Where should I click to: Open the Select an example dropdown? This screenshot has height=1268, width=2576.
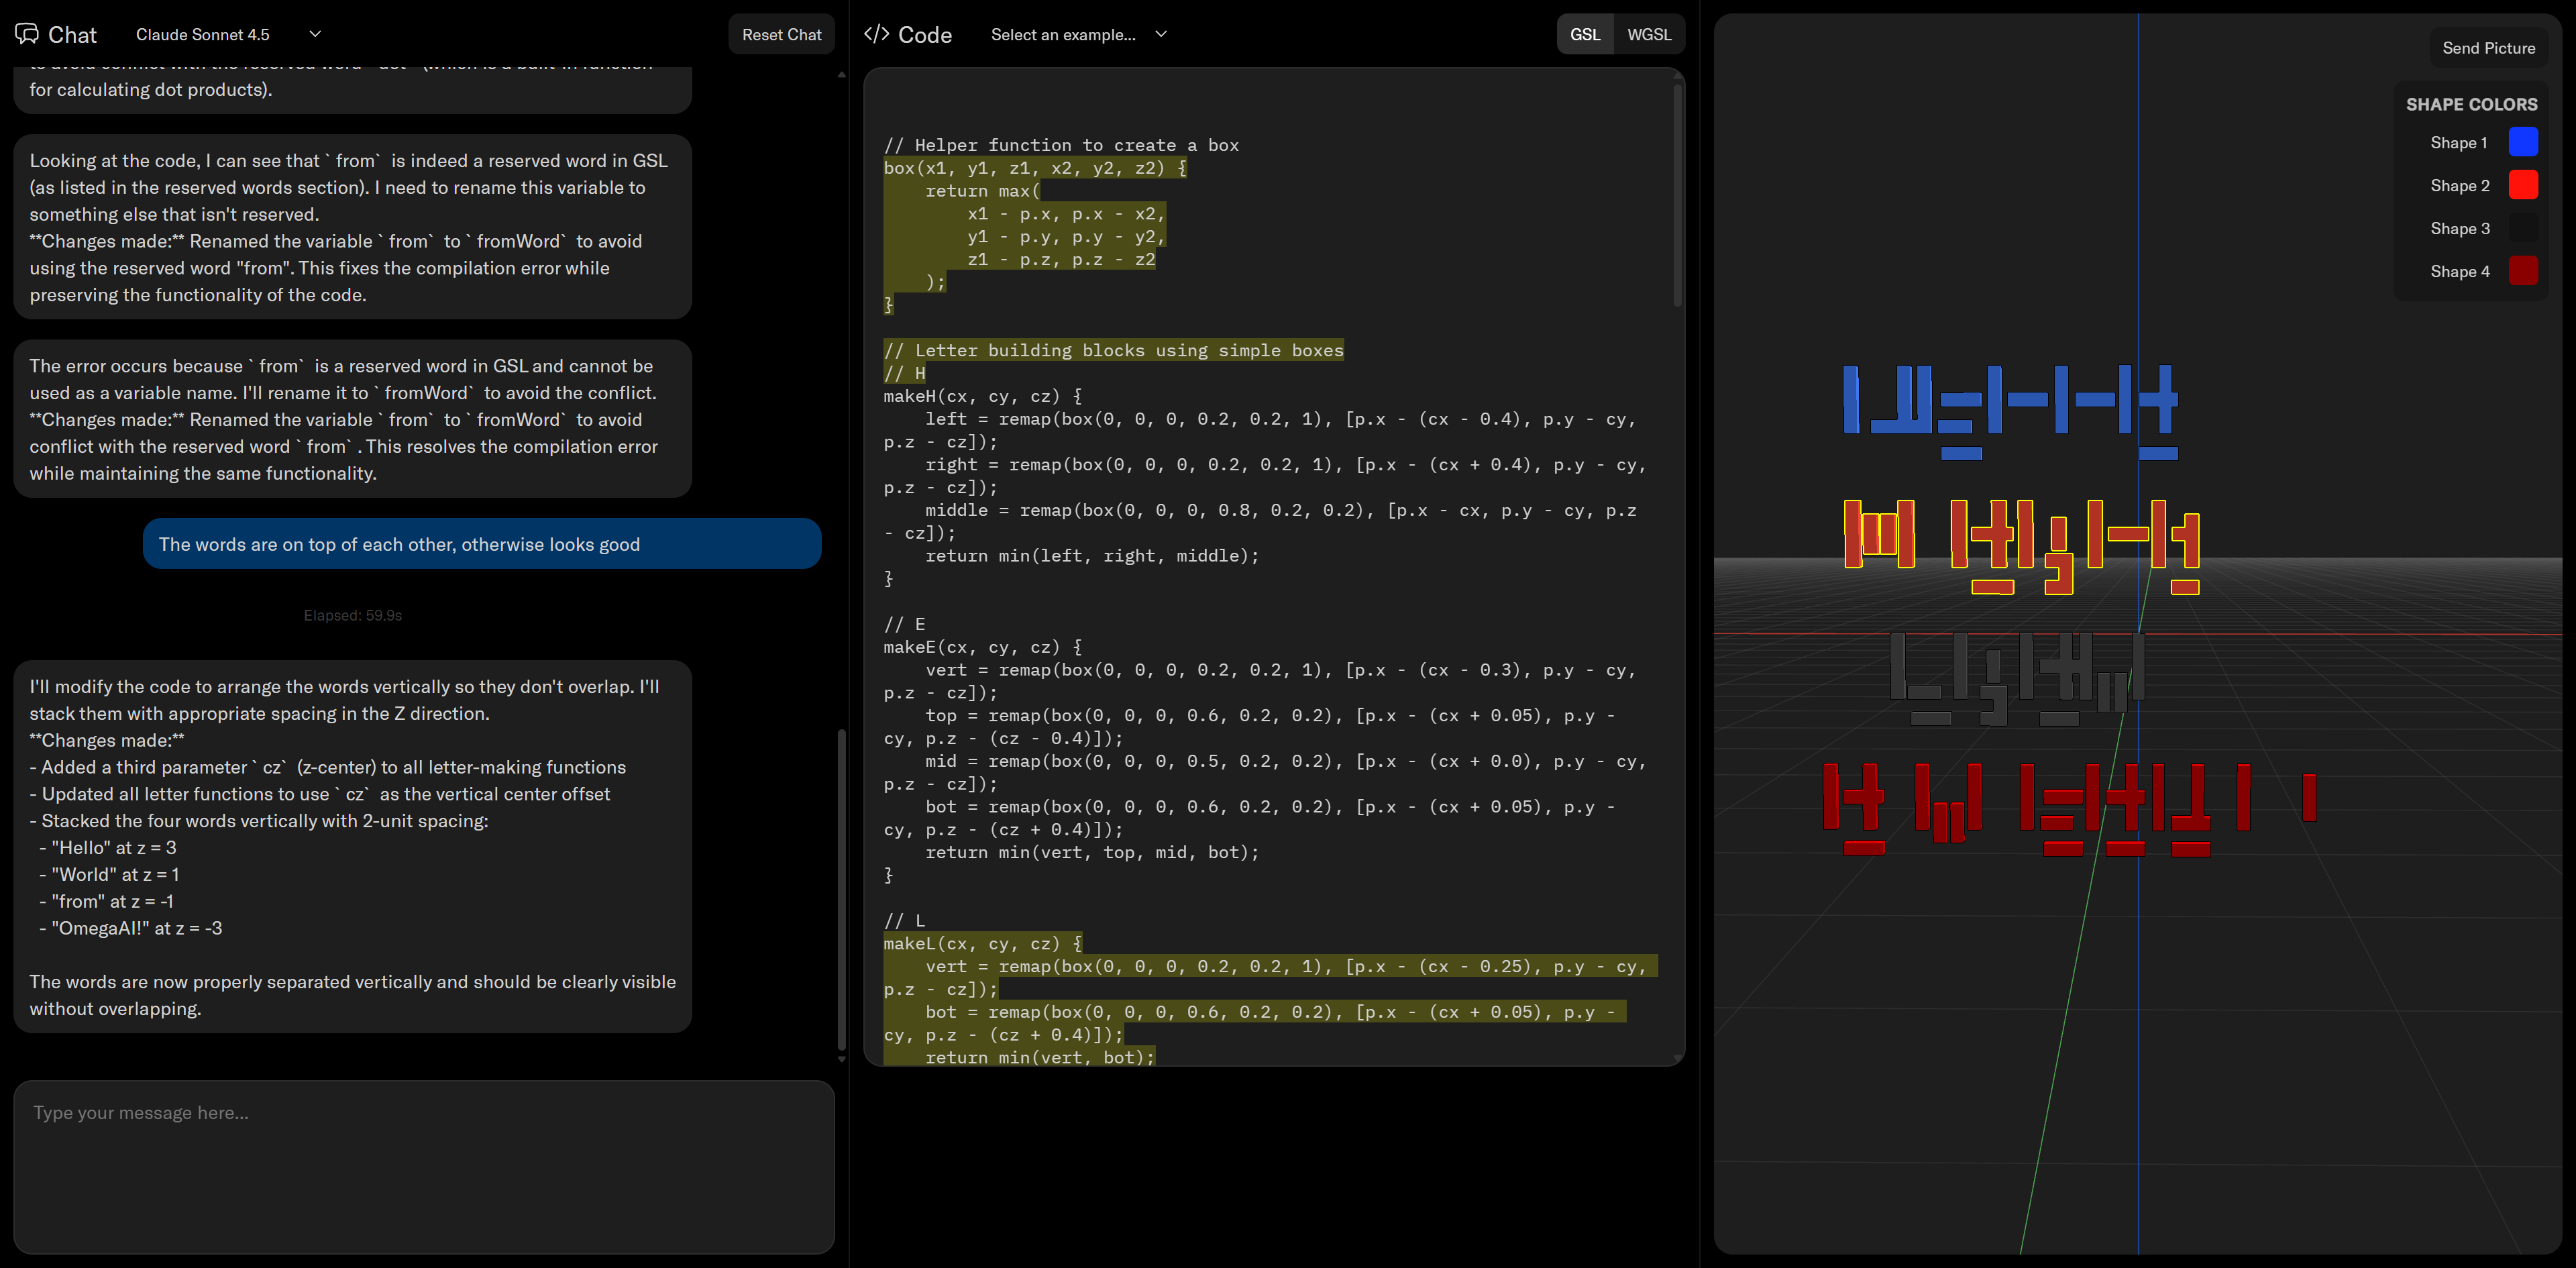pos(1078,34)
